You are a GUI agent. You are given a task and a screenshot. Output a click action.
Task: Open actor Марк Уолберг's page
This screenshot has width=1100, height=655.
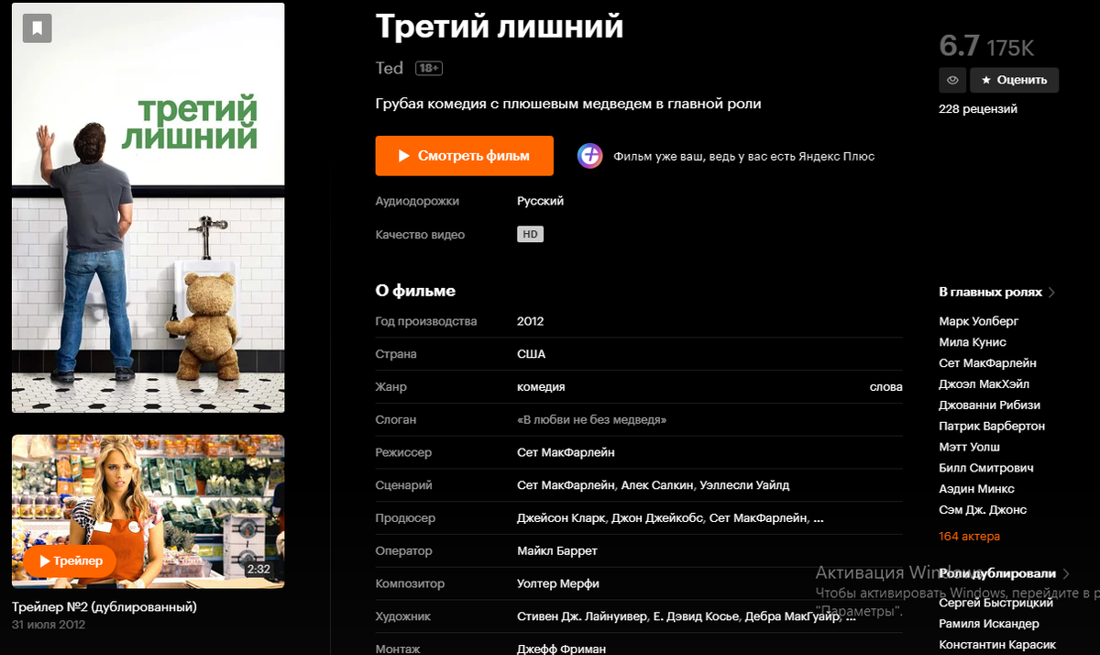[x=979, y=321]
